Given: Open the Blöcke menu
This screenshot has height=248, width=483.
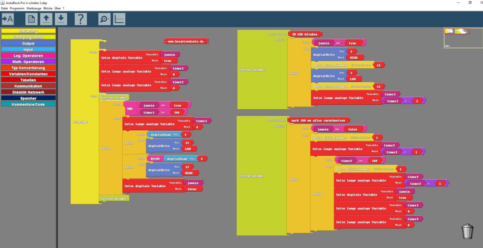Looking at the screenshot, I should tap(48, 8).
